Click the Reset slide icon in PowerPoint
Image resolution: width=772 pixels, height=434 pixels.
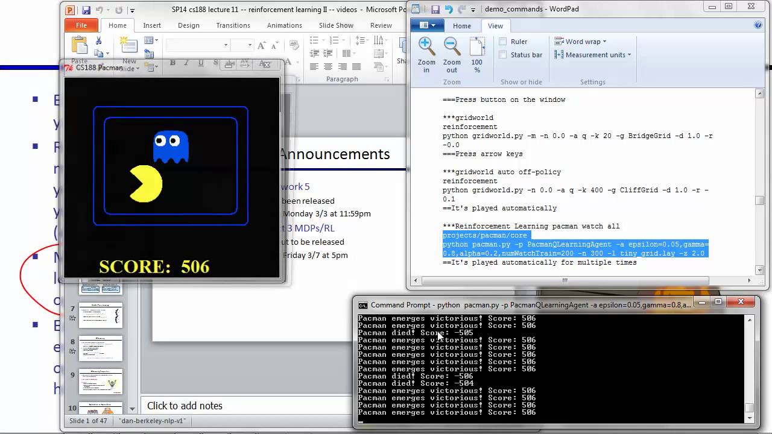click(149, 54)
